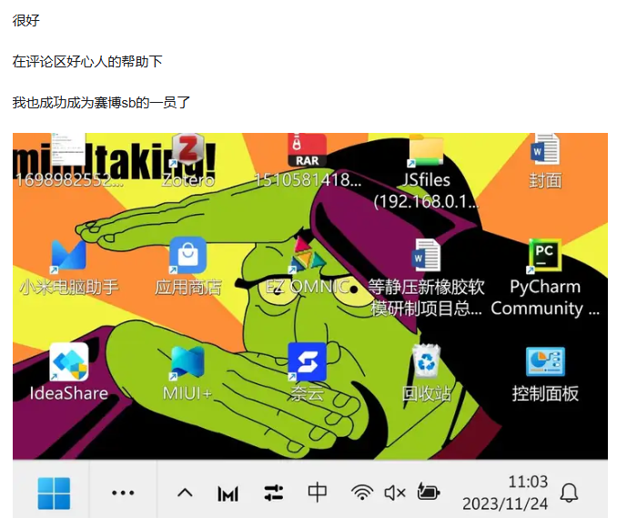617x528 pixels.
Task: Open the sliders settings tray icon
Action: click(274, 493)
